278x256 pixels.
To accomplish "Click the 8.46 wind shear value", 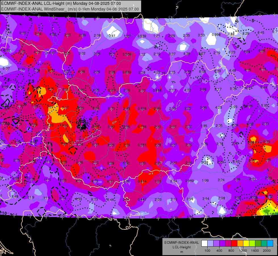I will click(x=249, y=106).
